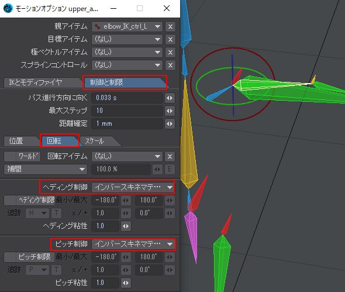Open the ヘディング制御 controller dropdown
Screen dimensions: 345x292
(133, 187)
